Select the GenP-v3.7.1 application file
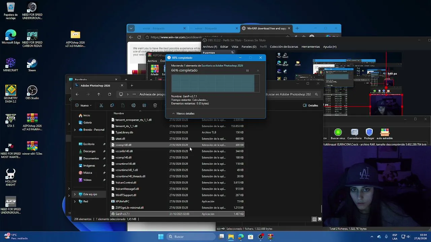431x242 pixels. (177, 214)
